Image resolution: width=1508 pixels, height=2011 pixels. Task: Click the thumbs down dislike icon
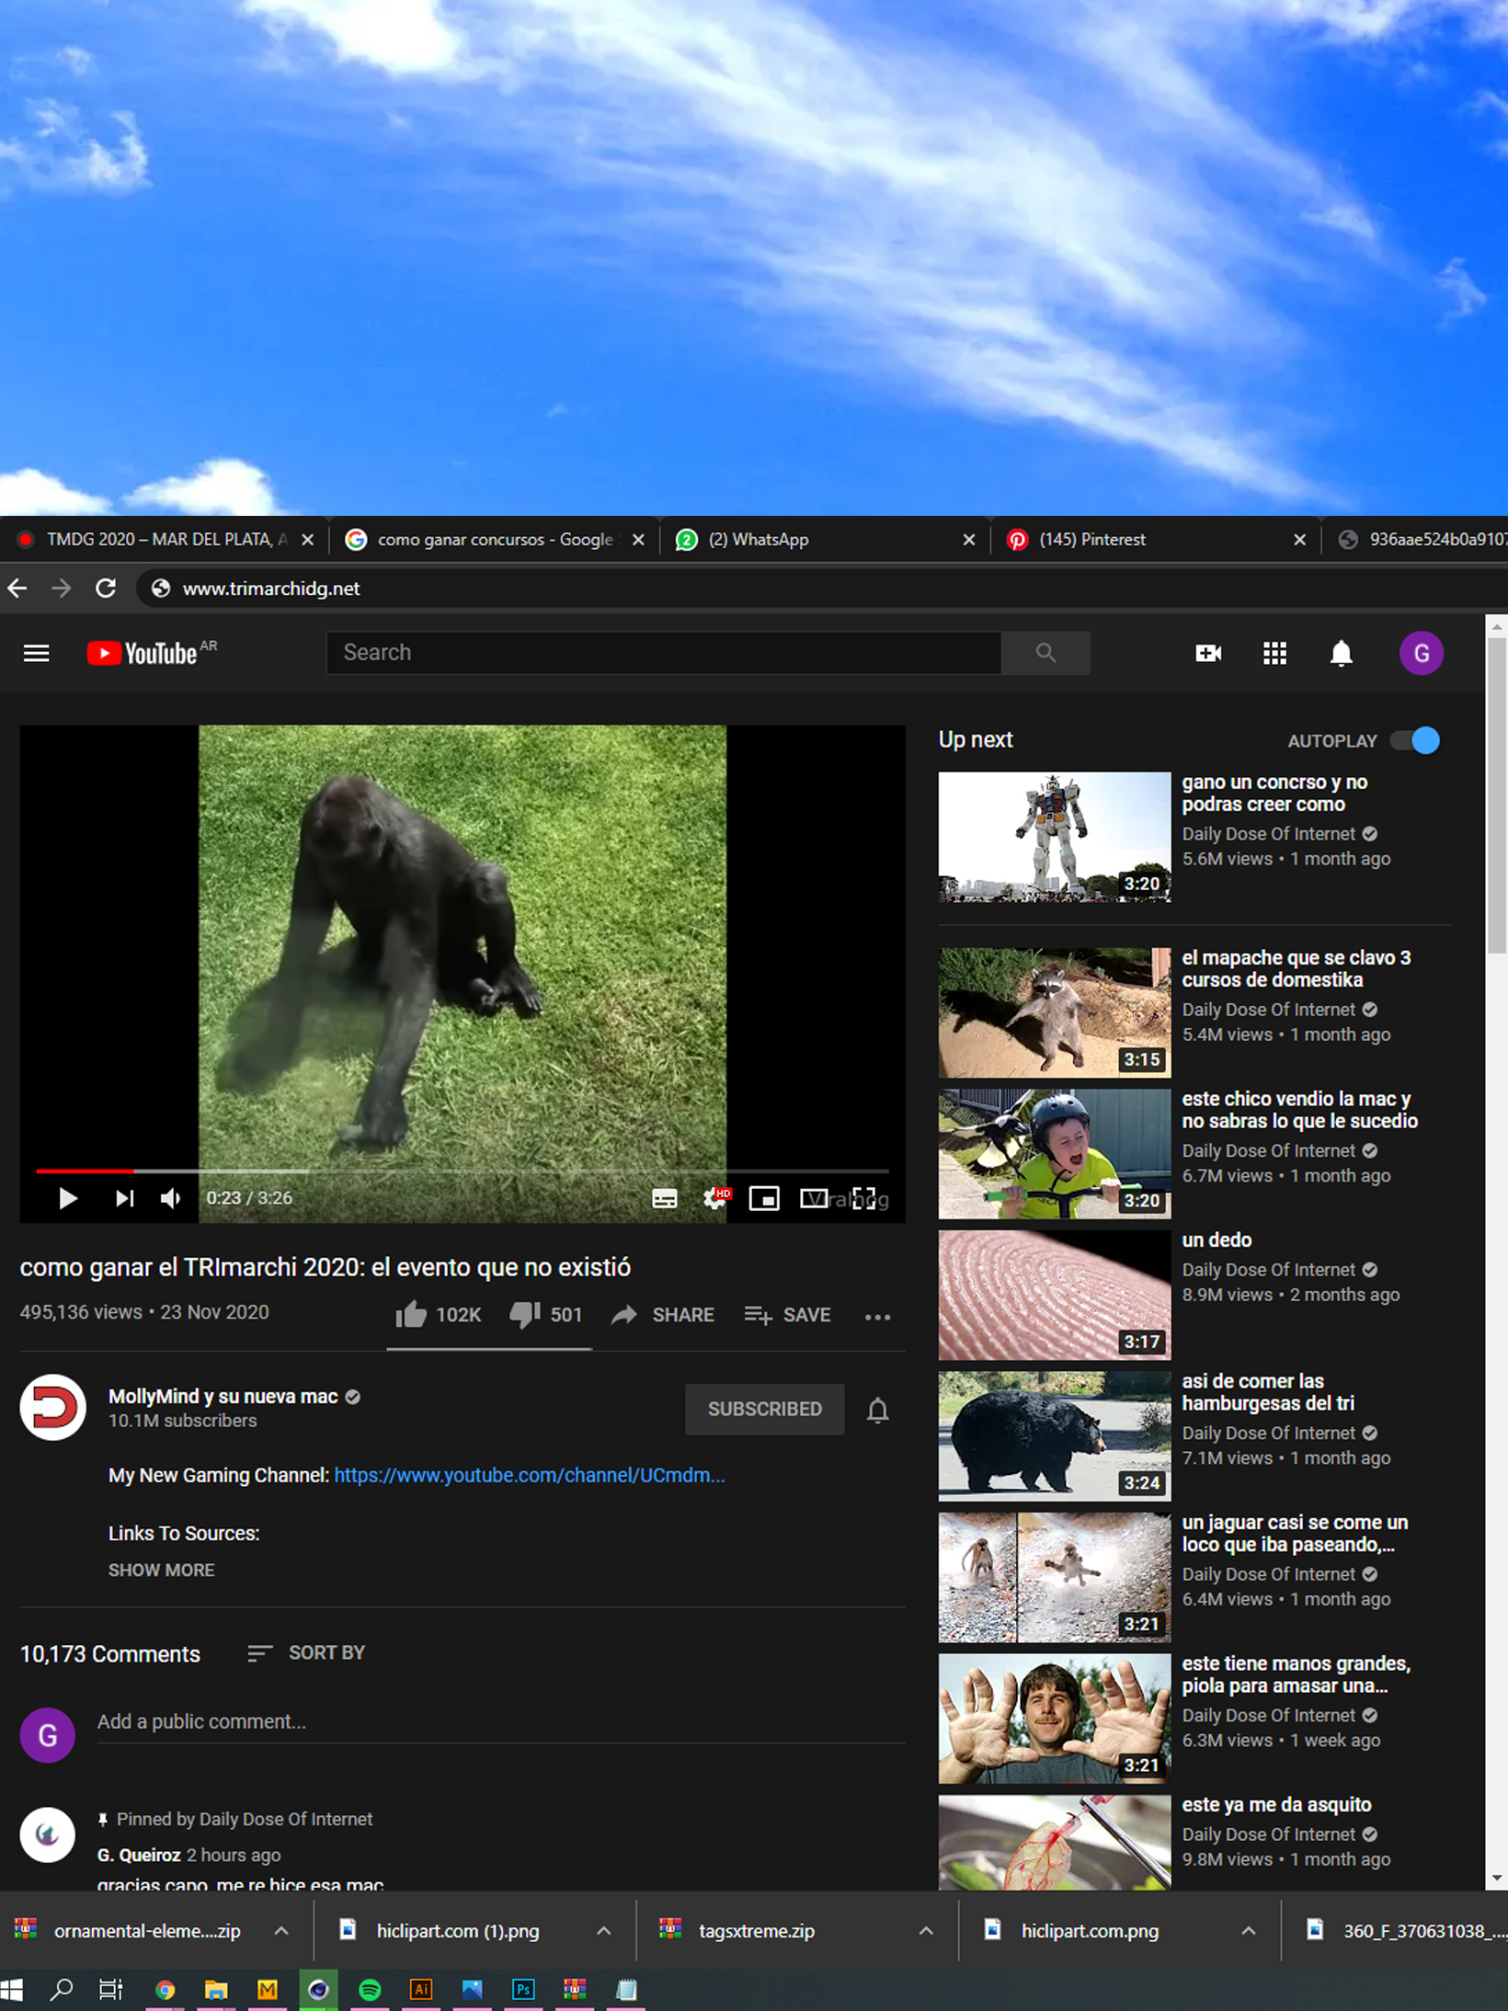coord(525,1315)
